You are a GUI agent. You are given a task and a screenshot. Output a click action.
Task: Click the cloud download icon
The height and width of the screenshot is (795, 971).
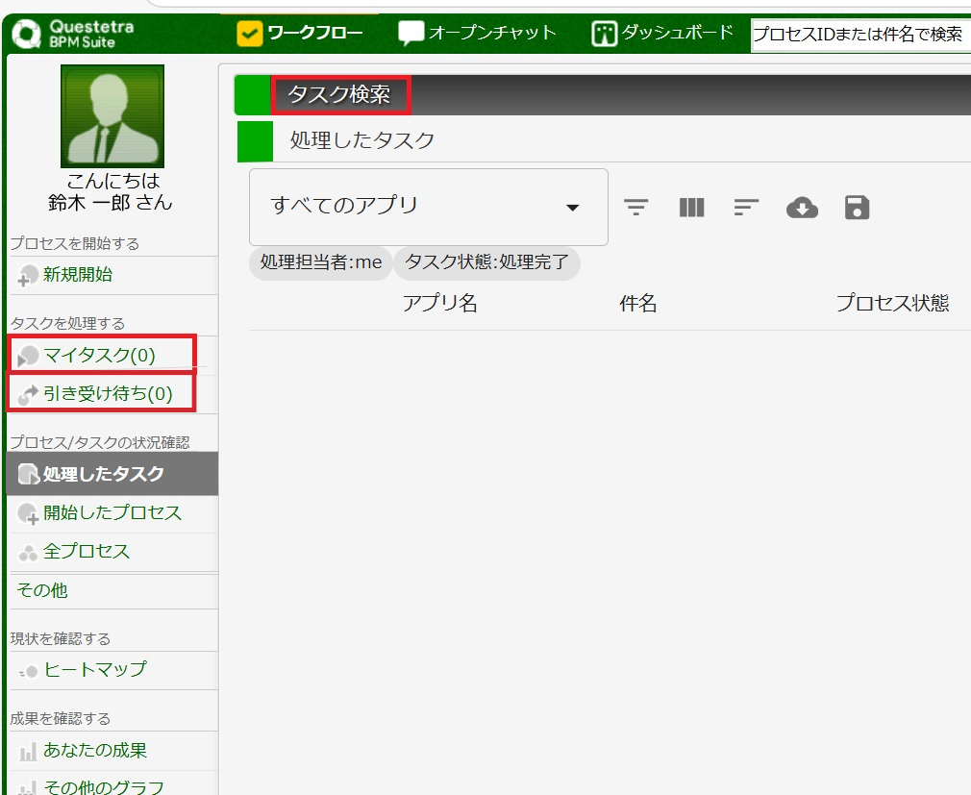click(801, 207)
